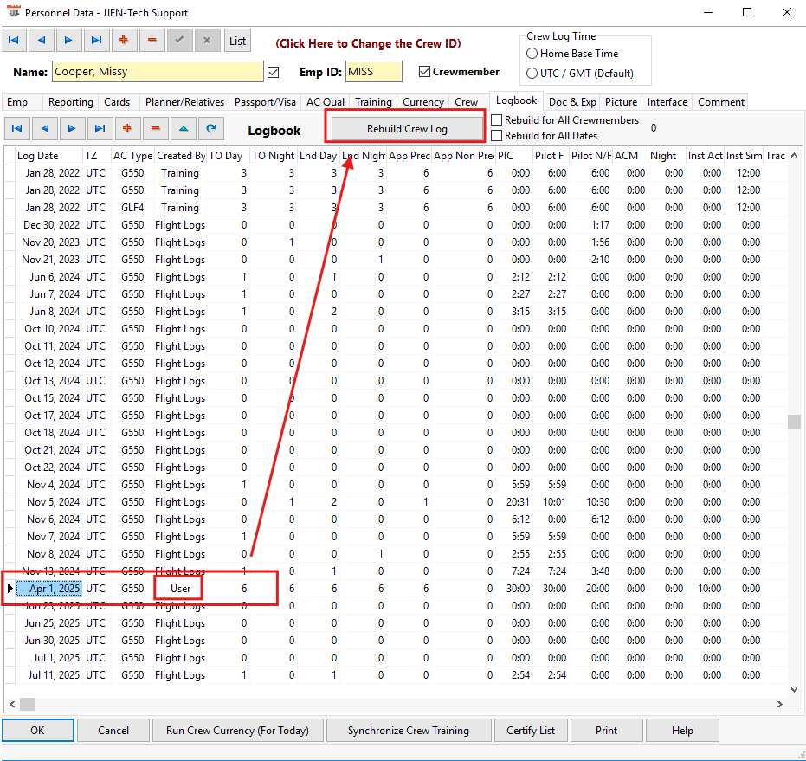Click the teal up-arrow icon in Logbook toolbar
This screenshot has width=806, height=761.
pos(183,128)
